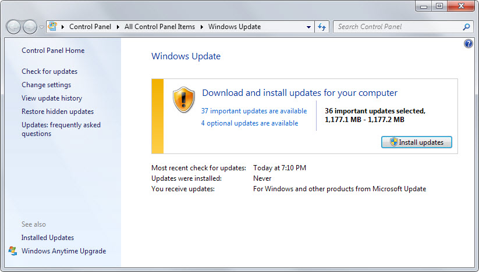Image resolution: width=479 pixels, height=272 pixels.
Task: Minimize the Windows Update window
Action: pos(423,6)
